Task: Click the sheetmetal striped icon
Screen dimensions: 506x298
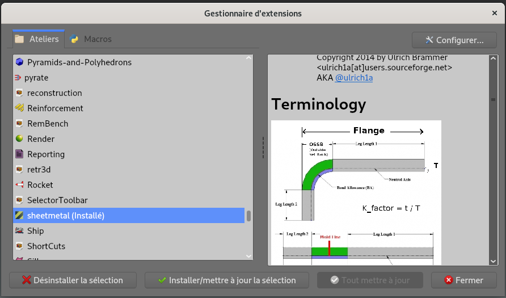Action: 19,216
